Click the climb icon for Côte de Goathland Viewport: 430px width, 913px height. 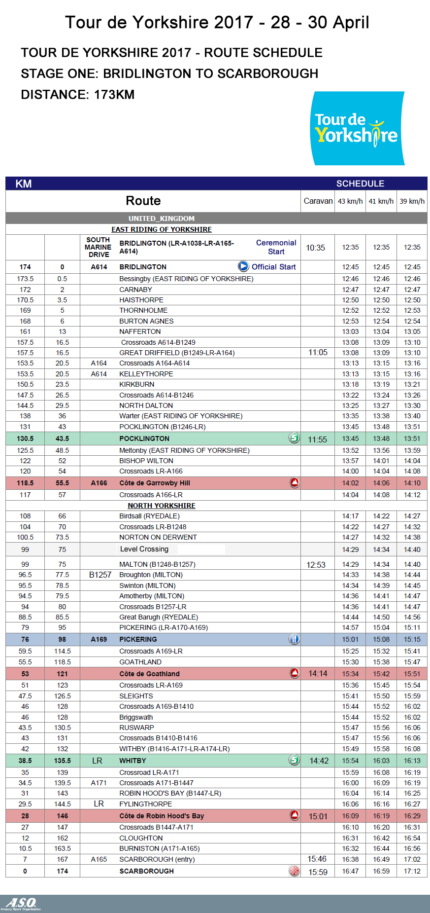click(x=295, y=673)
